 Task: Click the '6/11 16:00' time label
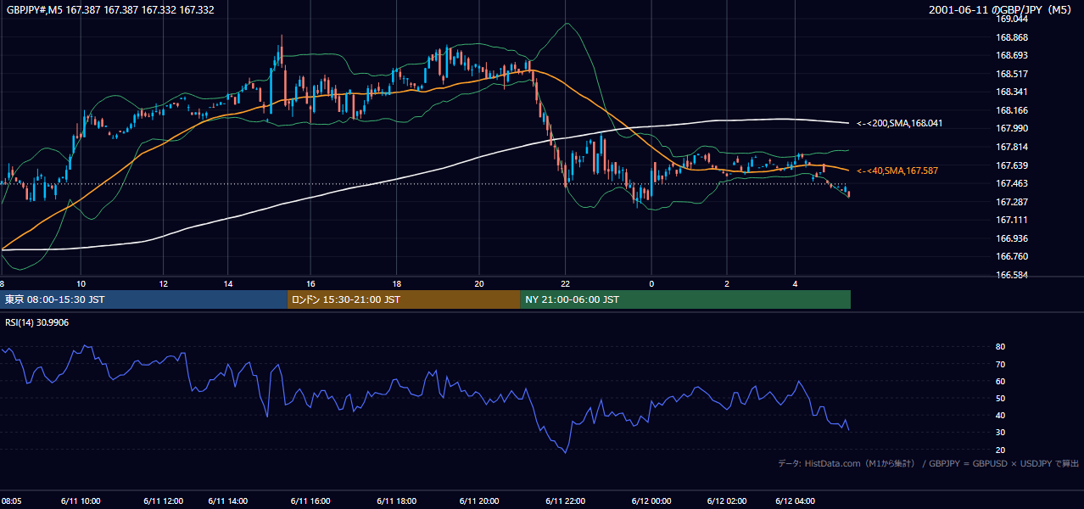point(311,501)
